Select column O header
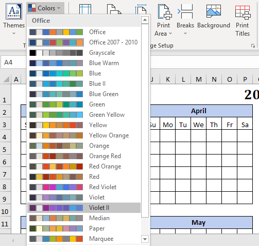The width and height of the screenshot is (259, 246). (x=230, y=80)
